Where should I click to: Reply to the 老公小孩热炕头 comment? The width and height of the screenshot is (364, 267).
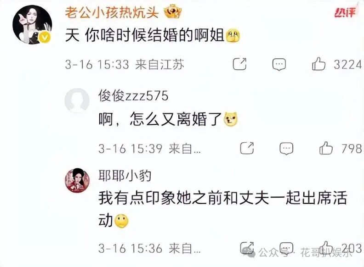(x=279, y=64)
